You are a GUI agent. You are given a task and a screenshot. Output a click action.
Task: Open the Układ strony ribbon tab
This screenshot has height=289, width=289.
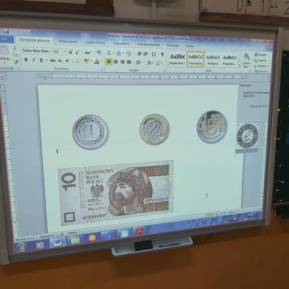coord(95,42)
